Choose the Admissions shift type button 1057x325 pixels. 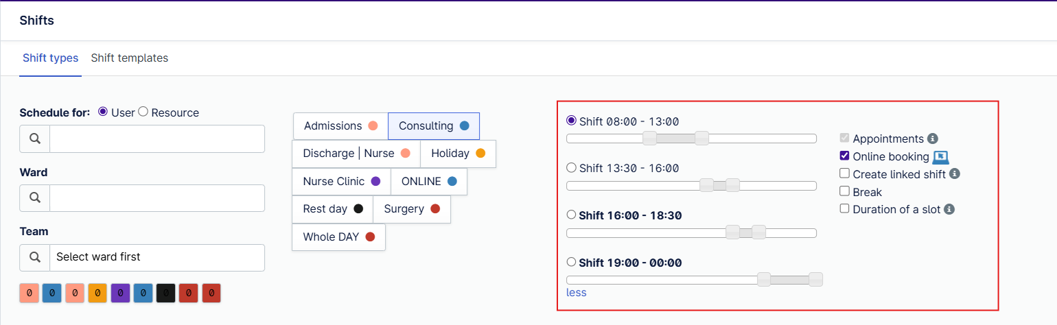click(340, 126)
